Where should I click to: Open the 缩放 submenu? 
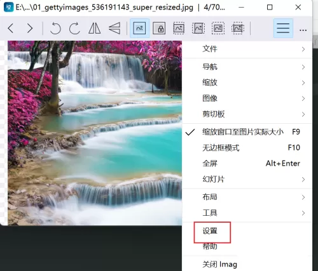[247, 83]
